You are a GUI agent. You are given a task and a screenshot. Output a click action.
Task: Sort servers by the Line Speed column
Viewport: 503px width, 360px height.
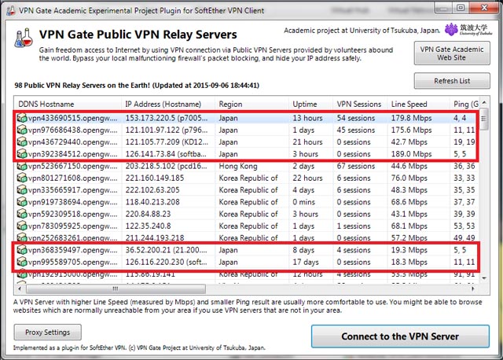(417, 104)
